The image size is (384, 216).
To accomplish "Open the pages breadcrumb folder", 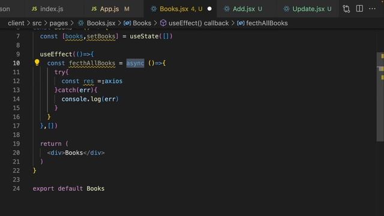I will pyautogui.click(x=59, y=23).
